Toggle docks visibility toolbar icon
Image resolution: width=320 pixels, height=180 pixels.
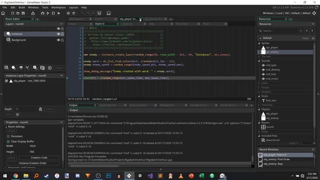tap(99, 13)
